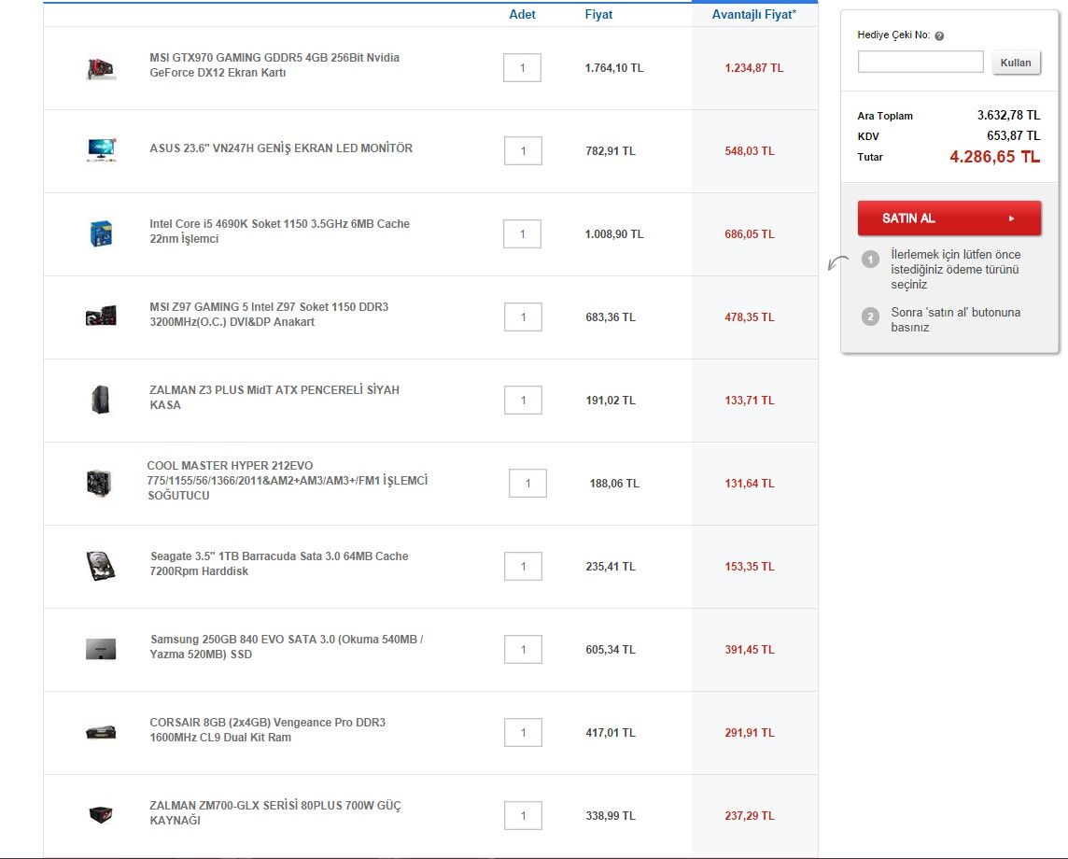
Task: Click the KDV value 653,87 TL
Action: point(1014,135)
